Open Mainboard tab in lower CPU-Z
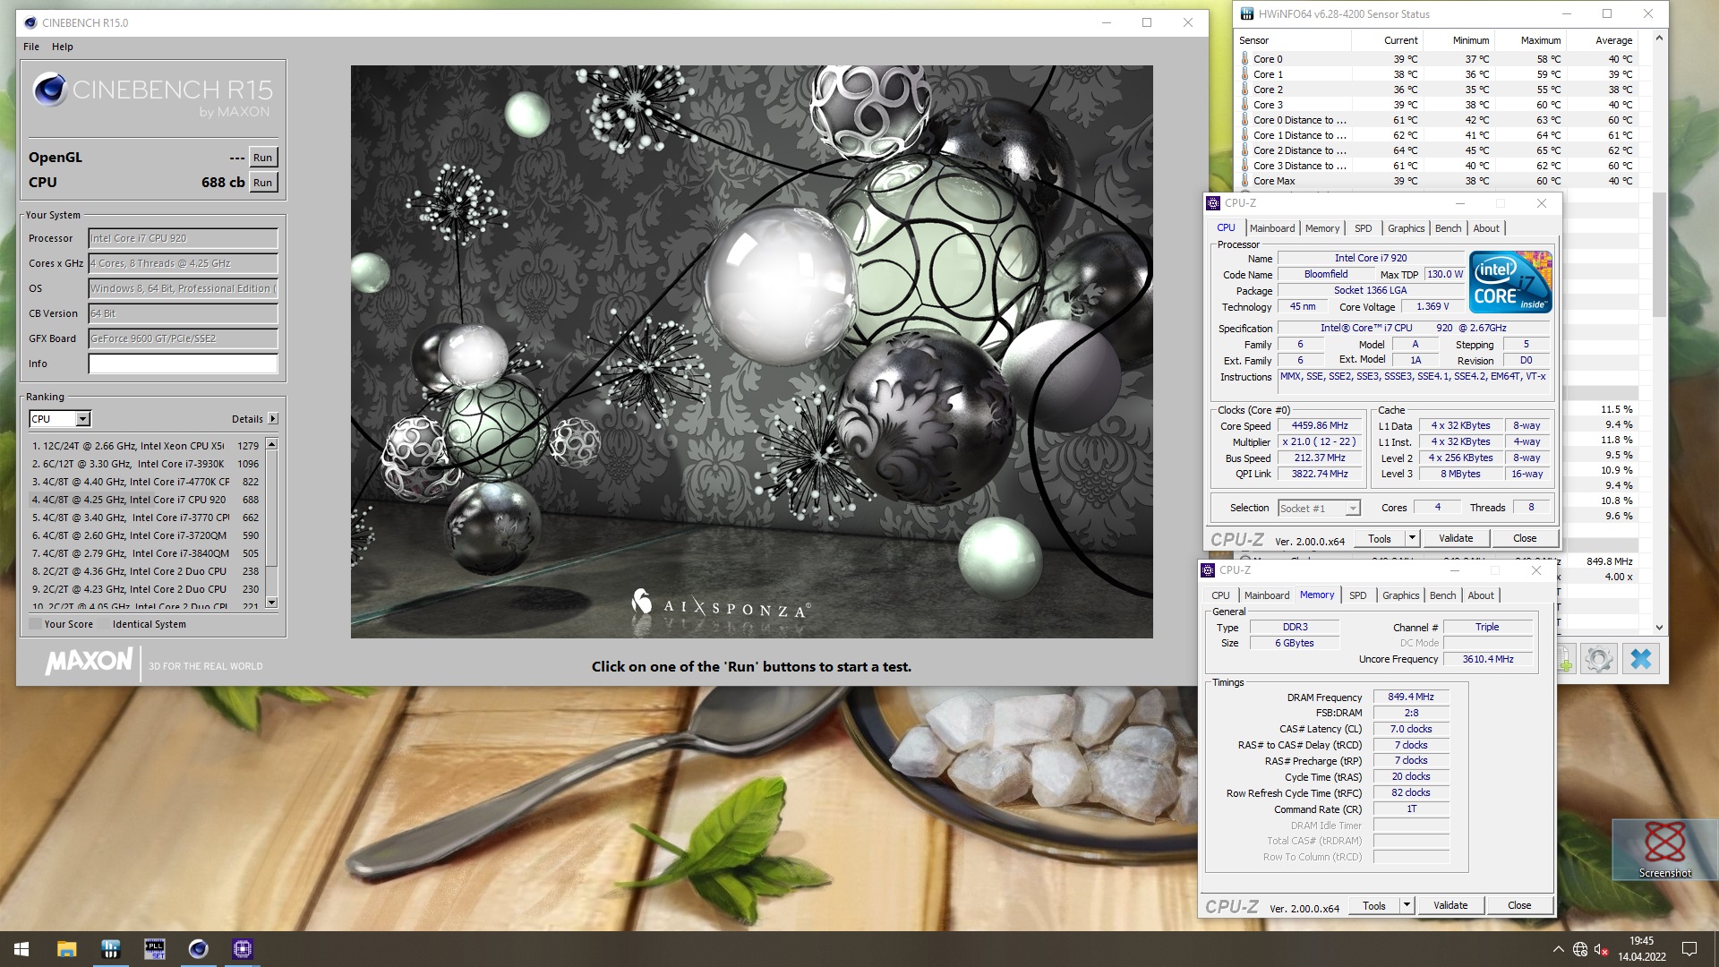This screenshot has height=967, width=1719. click(x=1267, y=595)
